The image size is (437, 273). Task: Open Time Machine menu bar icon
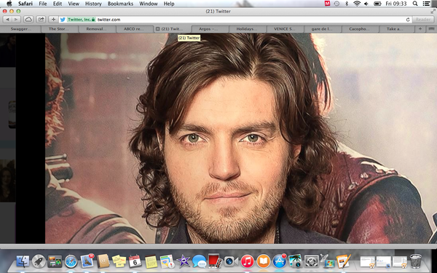tap(336, 4)
